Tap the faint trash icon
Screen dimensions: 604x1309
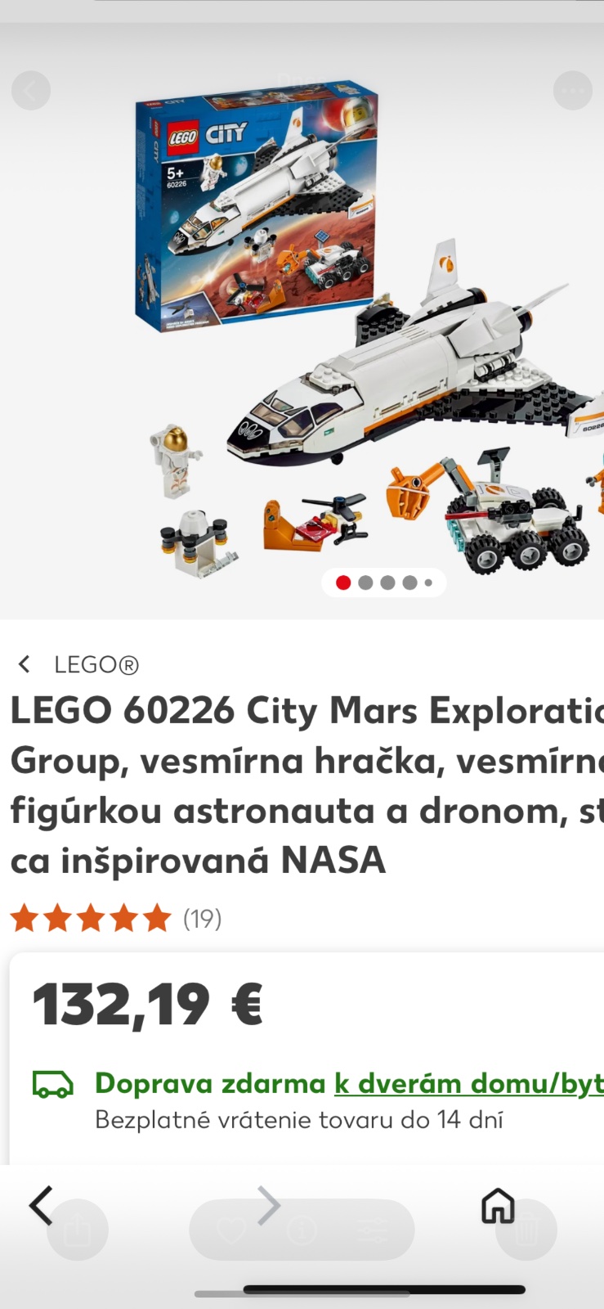pyautogui.click(x=527, y=1230)
